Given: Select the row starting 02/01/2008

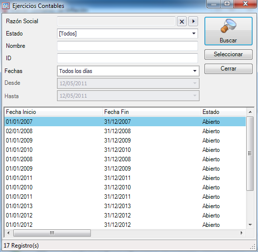Looking at the screenshot, I should [x=125, y=131].
